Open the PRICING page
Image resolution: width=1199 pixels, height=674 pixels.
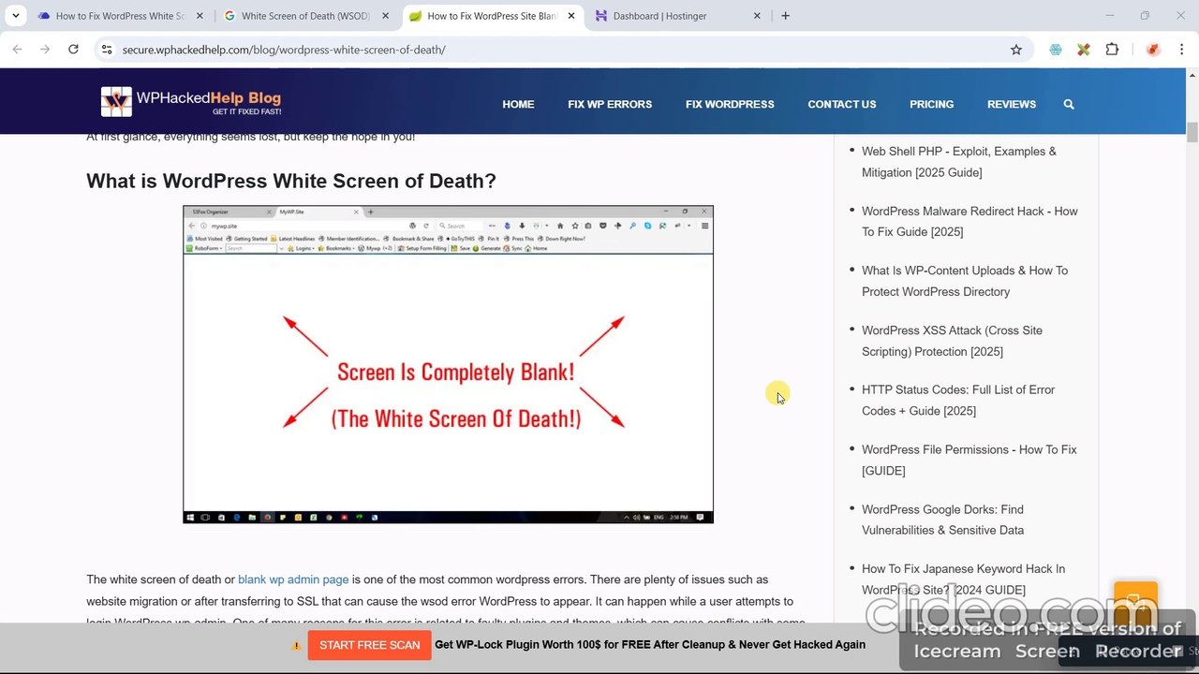tap(931, 104)
